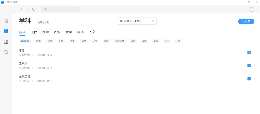Click the app logo in title bar
The image size is (260, 114).
tap(3, 2)
